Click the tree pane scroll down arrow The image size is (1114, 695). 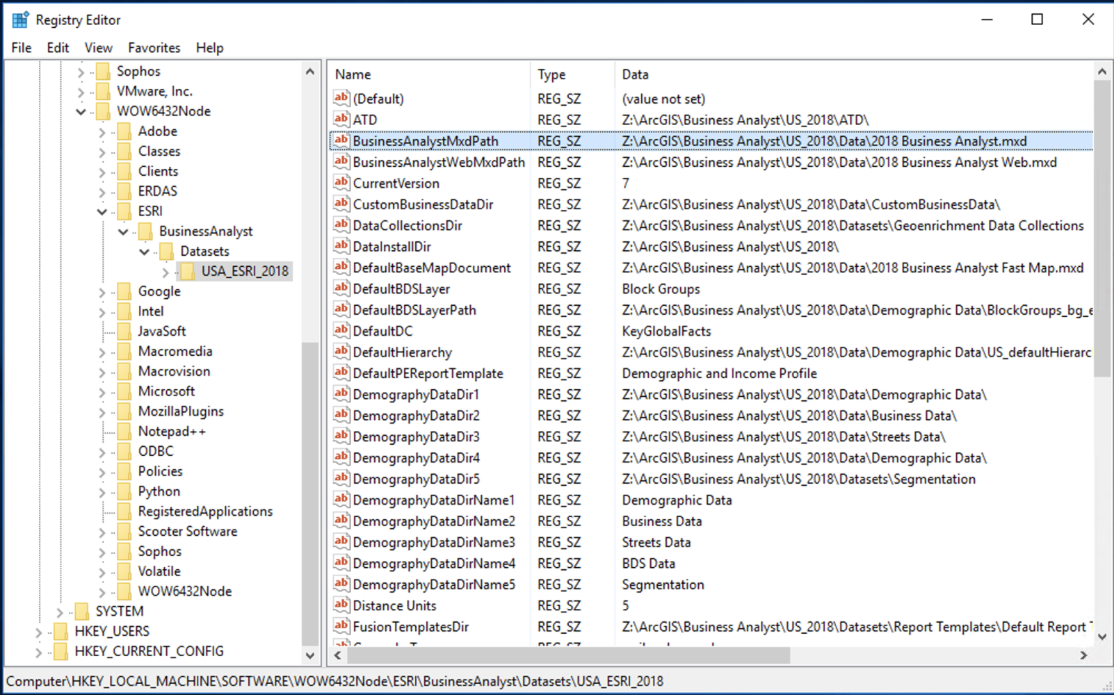tap(310, 655)
